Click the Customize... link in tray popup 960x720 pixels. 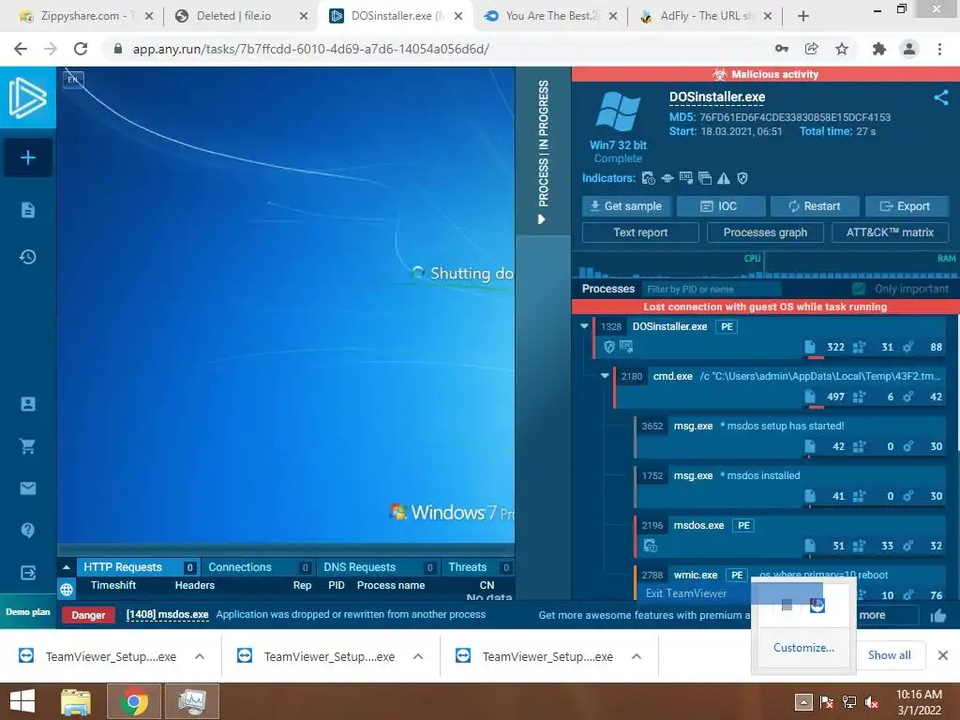[803, 648]
